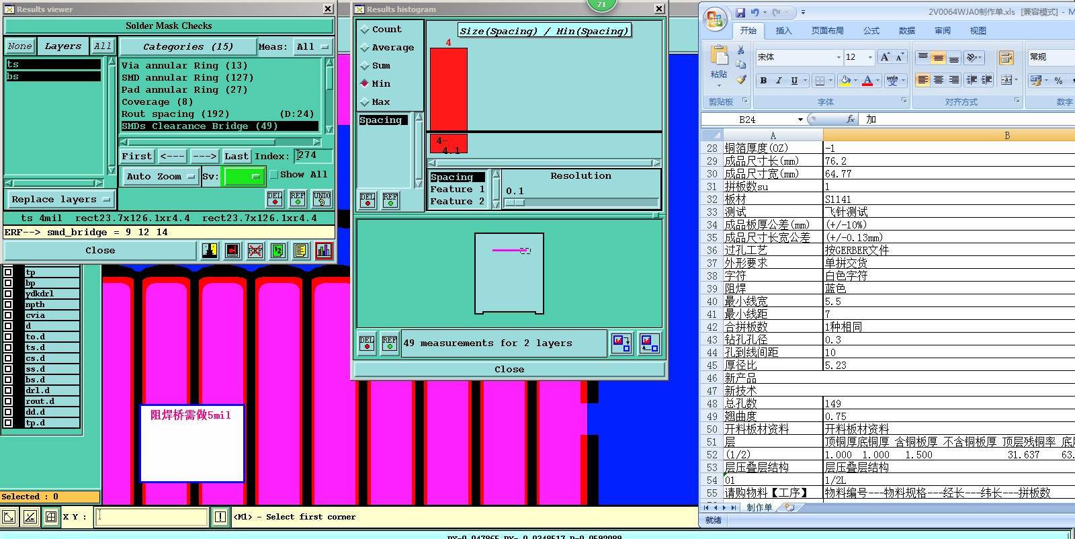Viewport: 1075px width, 539px height.
Task: Center-align text horizontally in Excel
Action: 939,80
